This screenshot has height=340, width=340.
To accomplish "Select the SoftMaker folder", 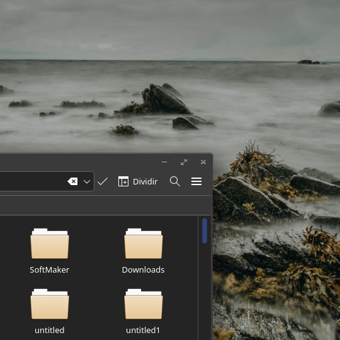I will click(50, 251).
